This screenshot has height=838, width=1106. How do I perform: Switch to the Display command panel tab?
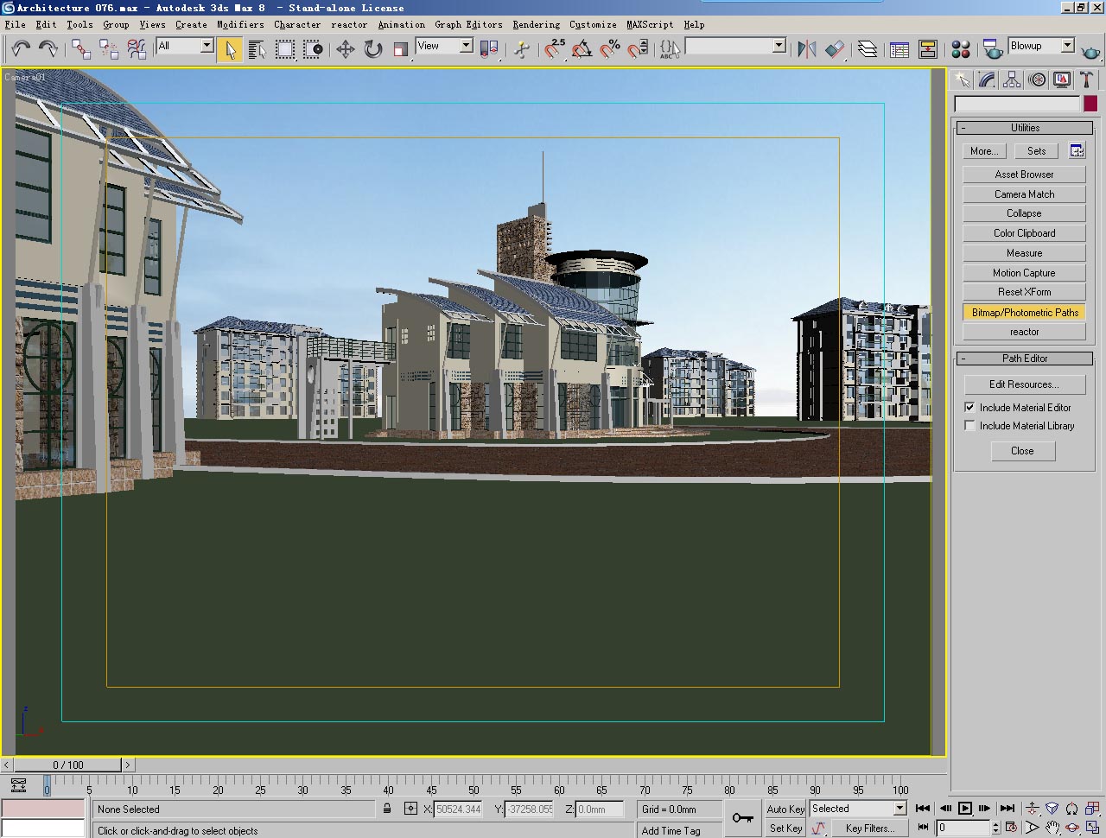[1062, 80]
